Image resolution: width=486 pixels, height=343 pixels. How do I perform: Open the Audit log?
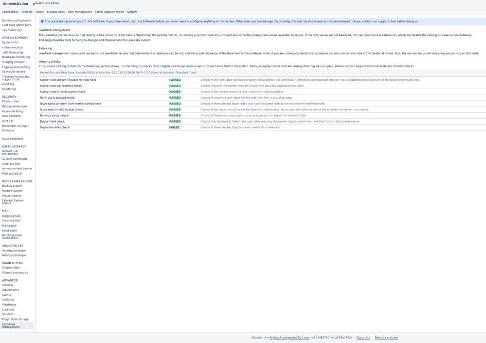[x=8, y=84]
